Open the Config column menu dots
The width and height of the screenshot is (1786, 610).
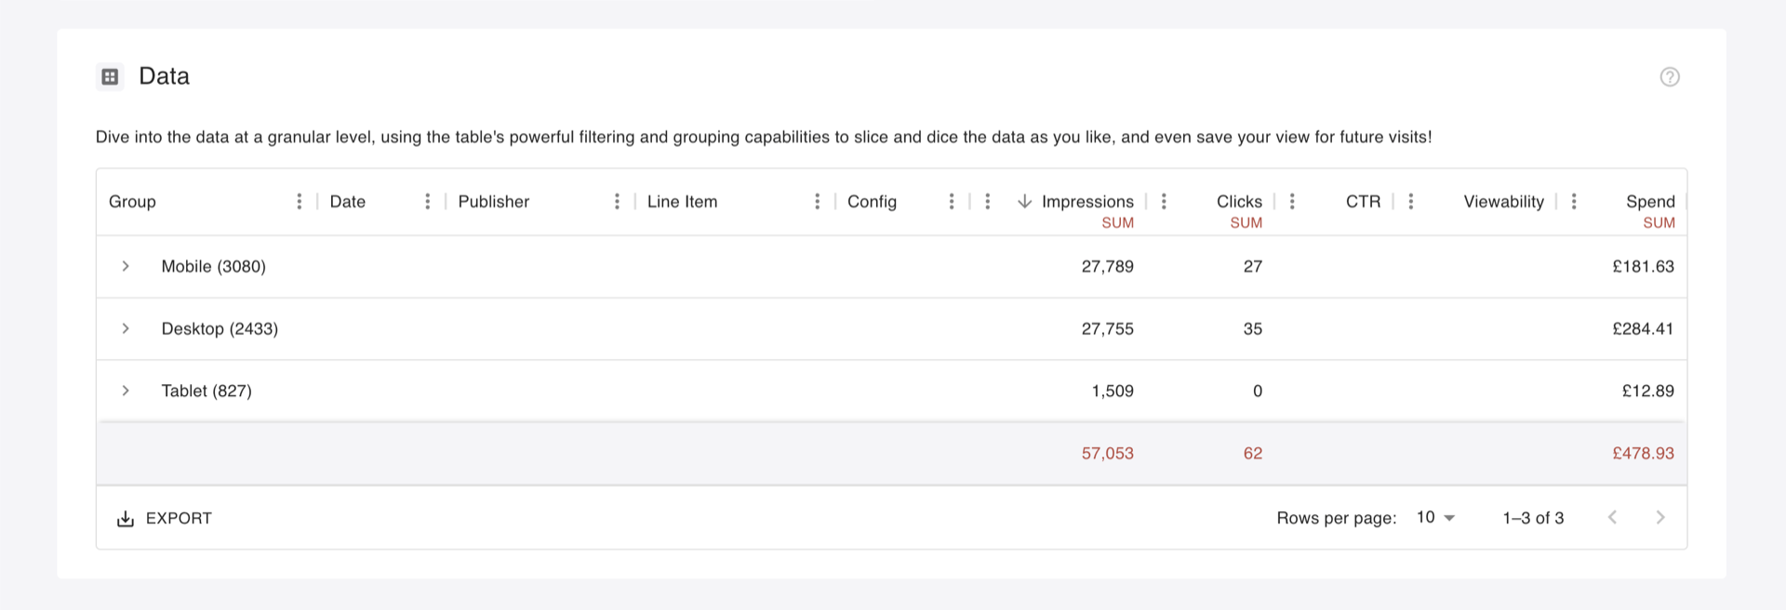(x=951, y=202)
